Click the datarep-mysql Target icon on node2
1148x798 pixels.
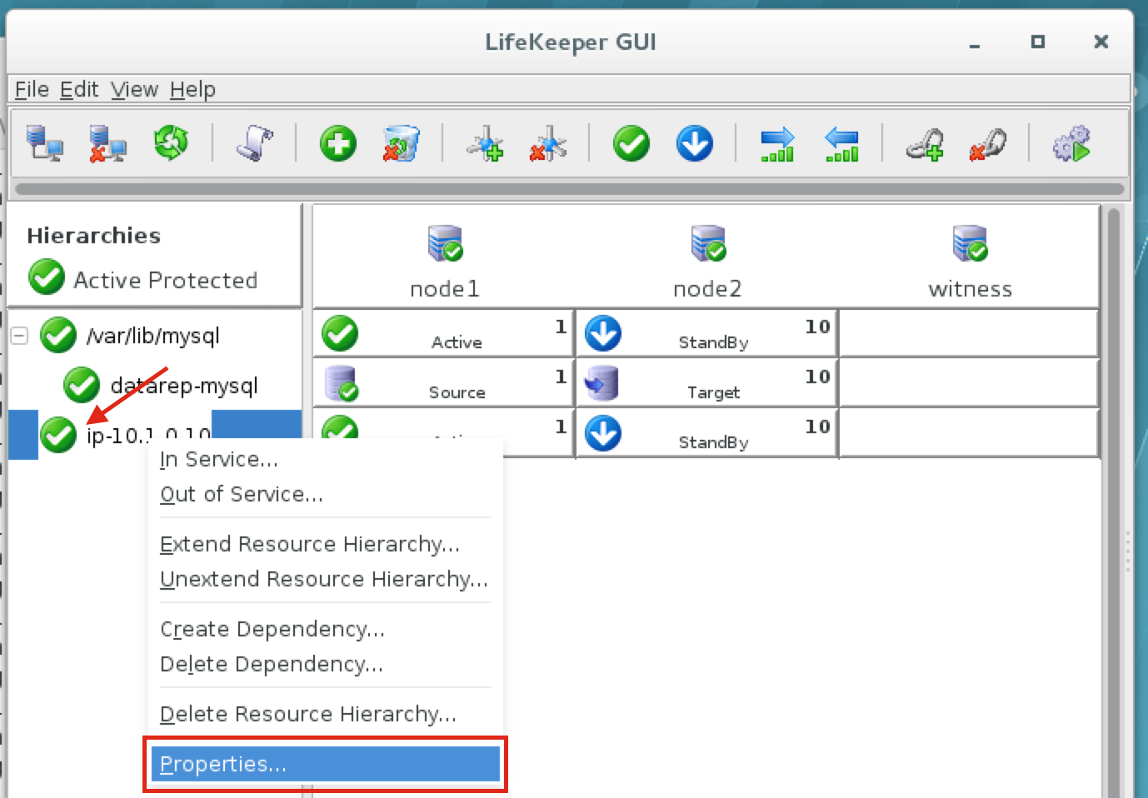(602, 383)
